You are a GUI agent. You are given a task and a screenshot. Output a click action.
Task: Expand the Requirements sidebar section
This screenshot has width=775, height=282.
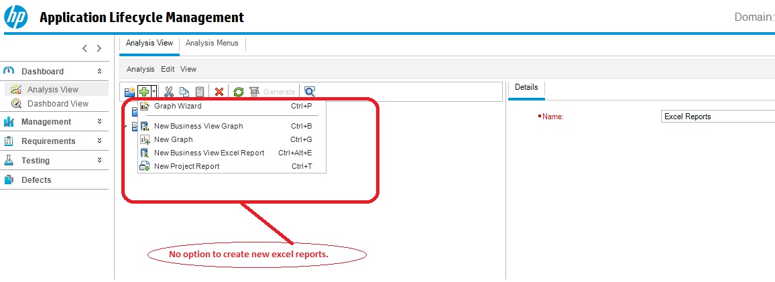click(x=99, y=141)
